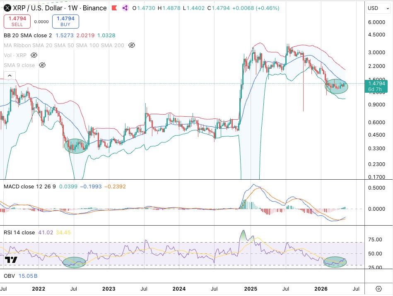Select the RSI 14 close legend

coord(19,232)
